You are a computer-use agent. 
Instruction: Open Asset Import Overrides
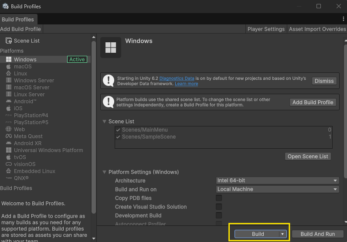tap(317, 29)
